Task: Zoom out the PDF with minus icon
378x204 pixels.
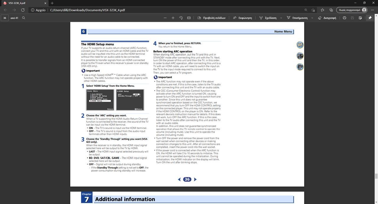Action: pyautogui.click(x=165, y=18)
